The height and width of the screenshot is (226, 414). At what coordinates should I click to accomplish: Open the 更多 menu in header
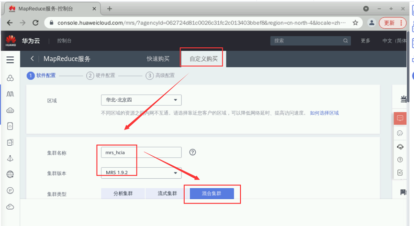point(365,41)
